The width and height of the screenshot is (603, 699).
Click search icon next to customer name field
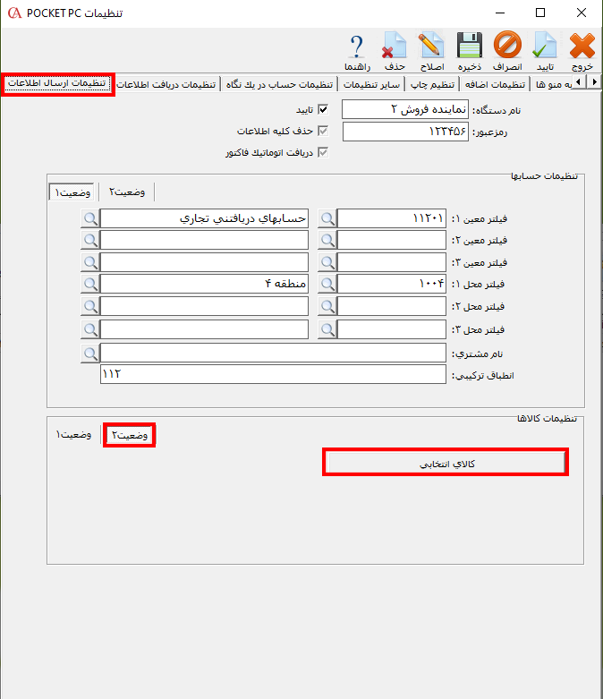[x=90, y=353]
